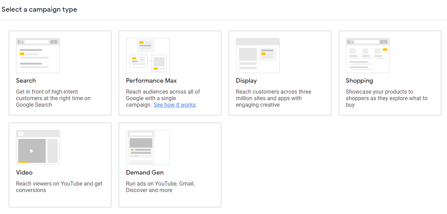The width and height of the screenshot is (447, 214).
Task: Click the Shopping campaign illustration icon
Action: tap(368, 56)
